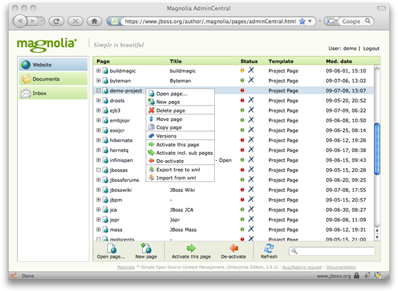The image size is (398, 291).
Task: Choose Export tree to xml menu entry
Action: [x=180, y=169]
